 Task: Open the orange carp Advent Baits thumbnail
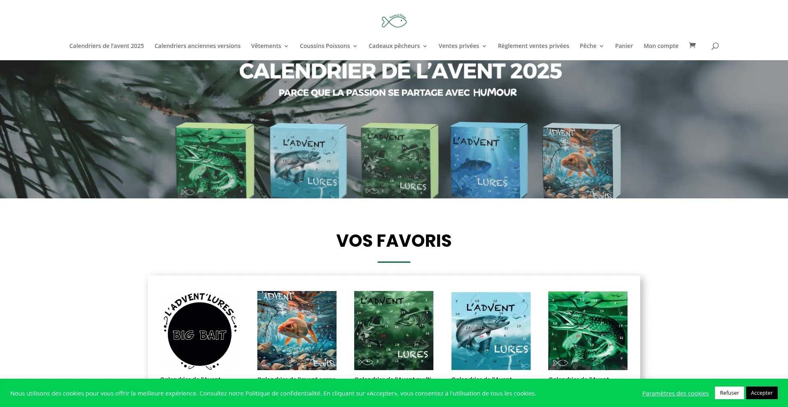click(297, 331)
